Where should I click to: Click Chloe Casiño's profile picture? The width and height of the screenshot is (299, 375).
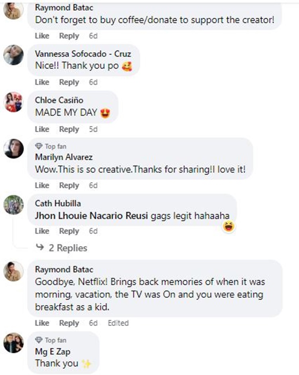14,102
